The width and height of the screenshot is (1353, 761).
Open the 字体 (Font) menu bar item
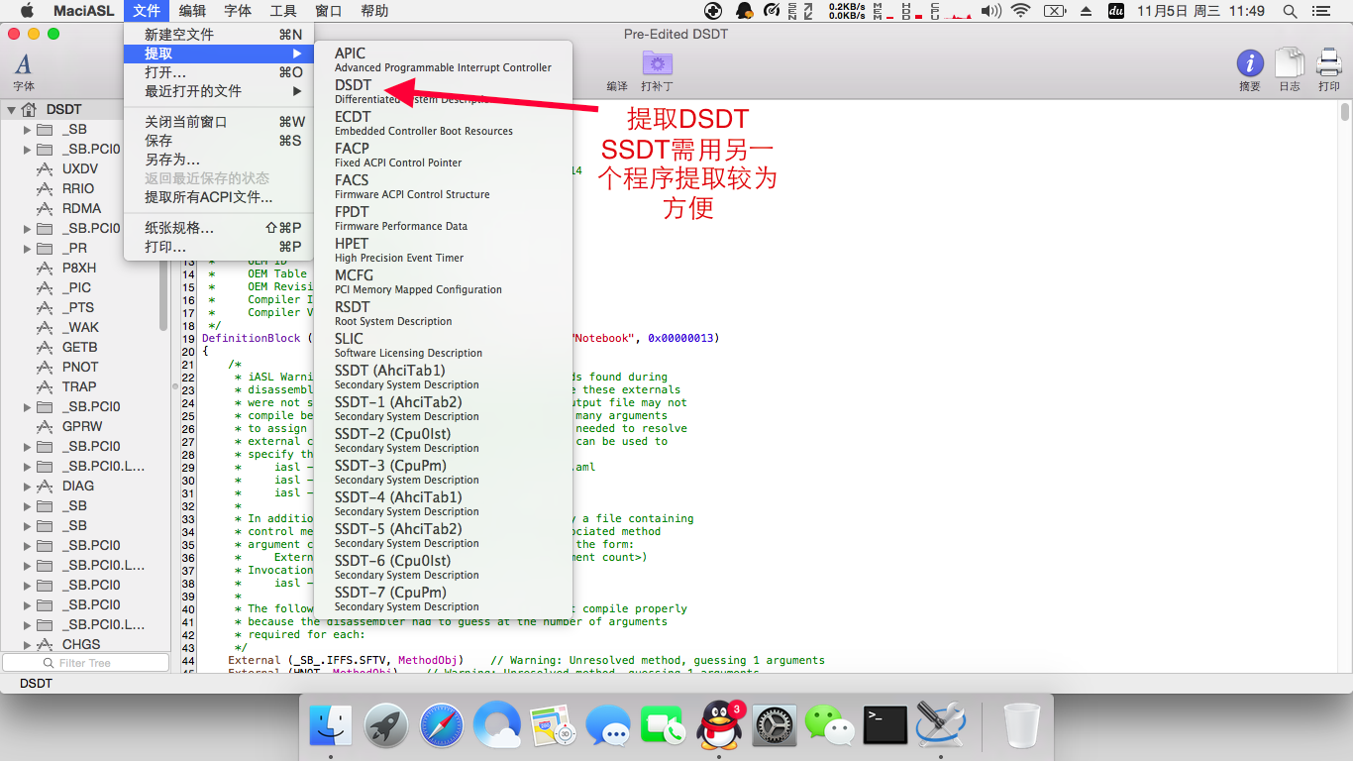coord(238,11)
